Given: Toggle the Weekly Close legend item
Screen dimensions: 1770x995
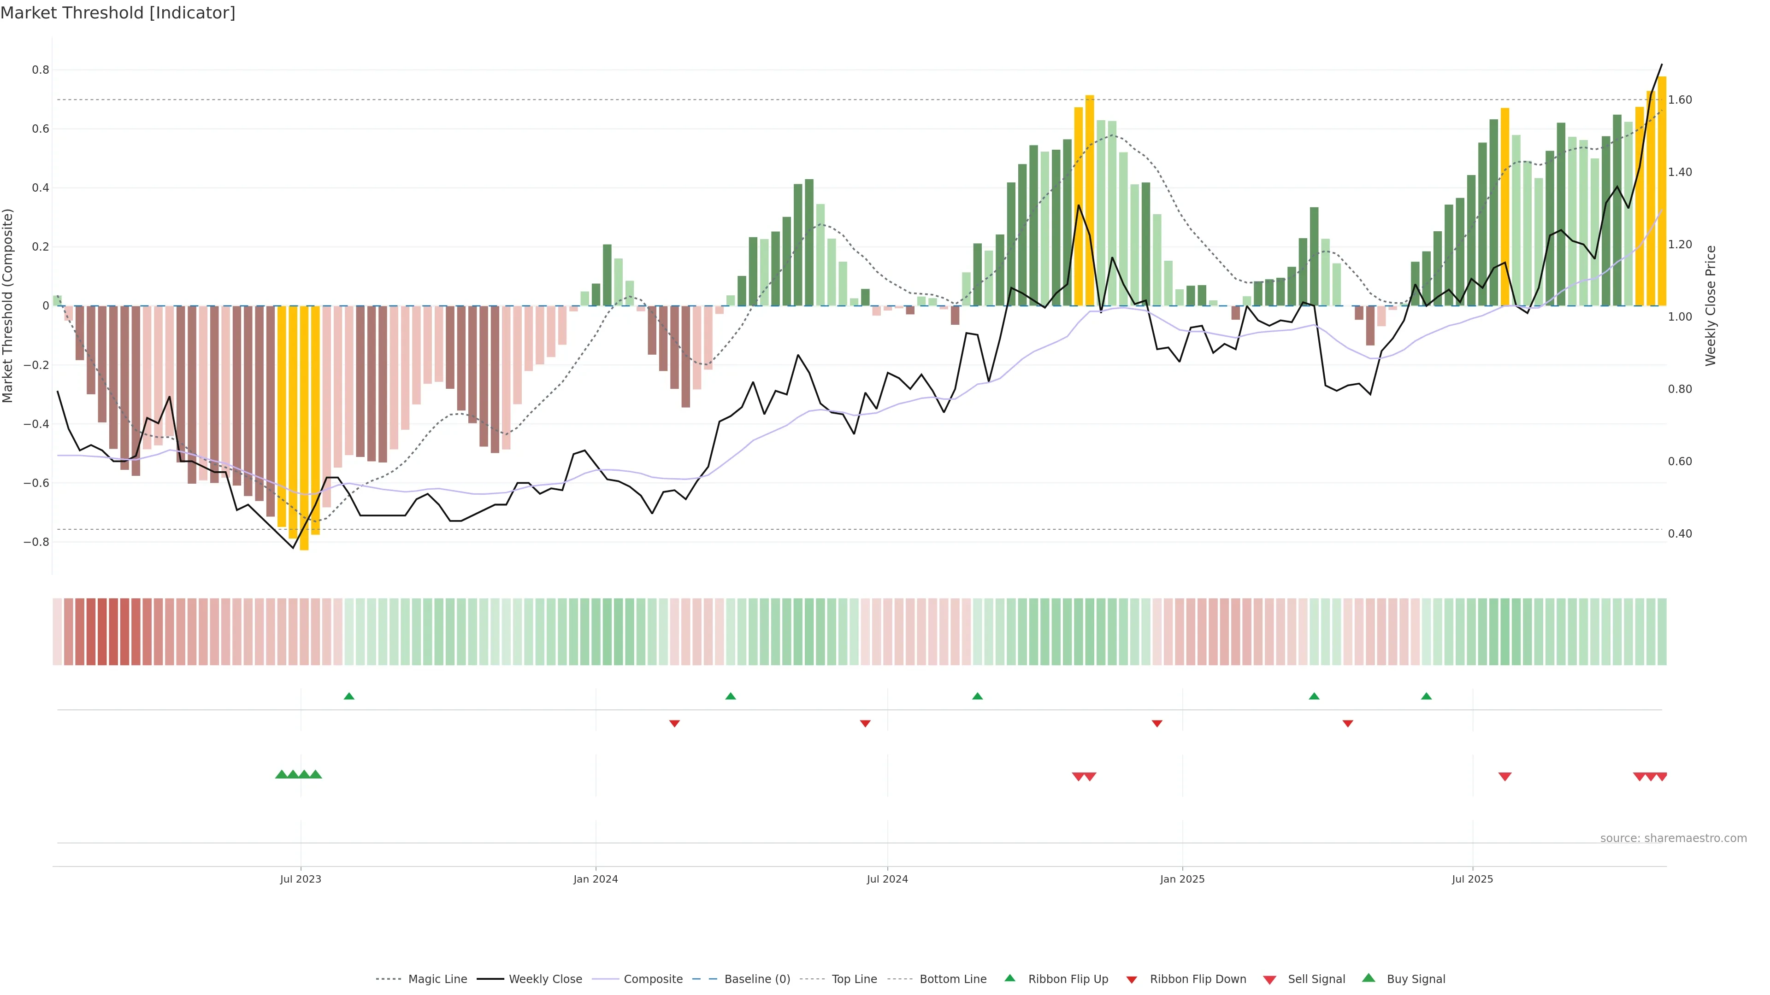Looking at the screenshot, I should click(545, 978).
